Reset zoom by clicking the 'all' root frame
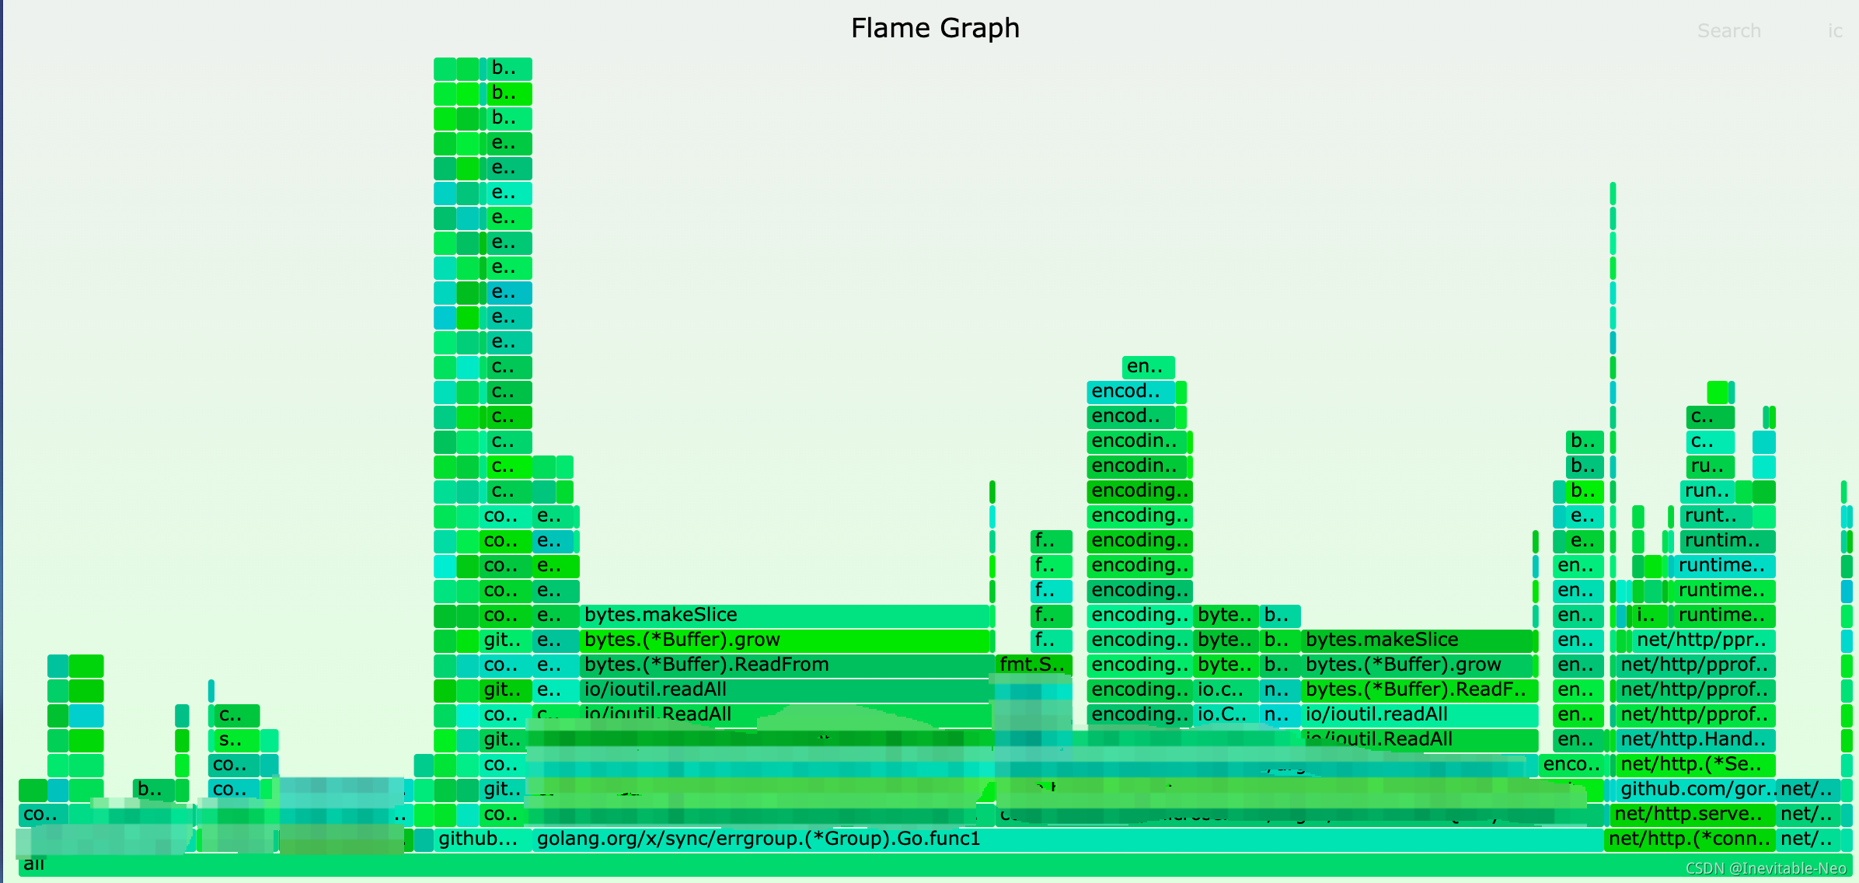The height and width of the screenshot is (883, 1859). click(933, 865)
